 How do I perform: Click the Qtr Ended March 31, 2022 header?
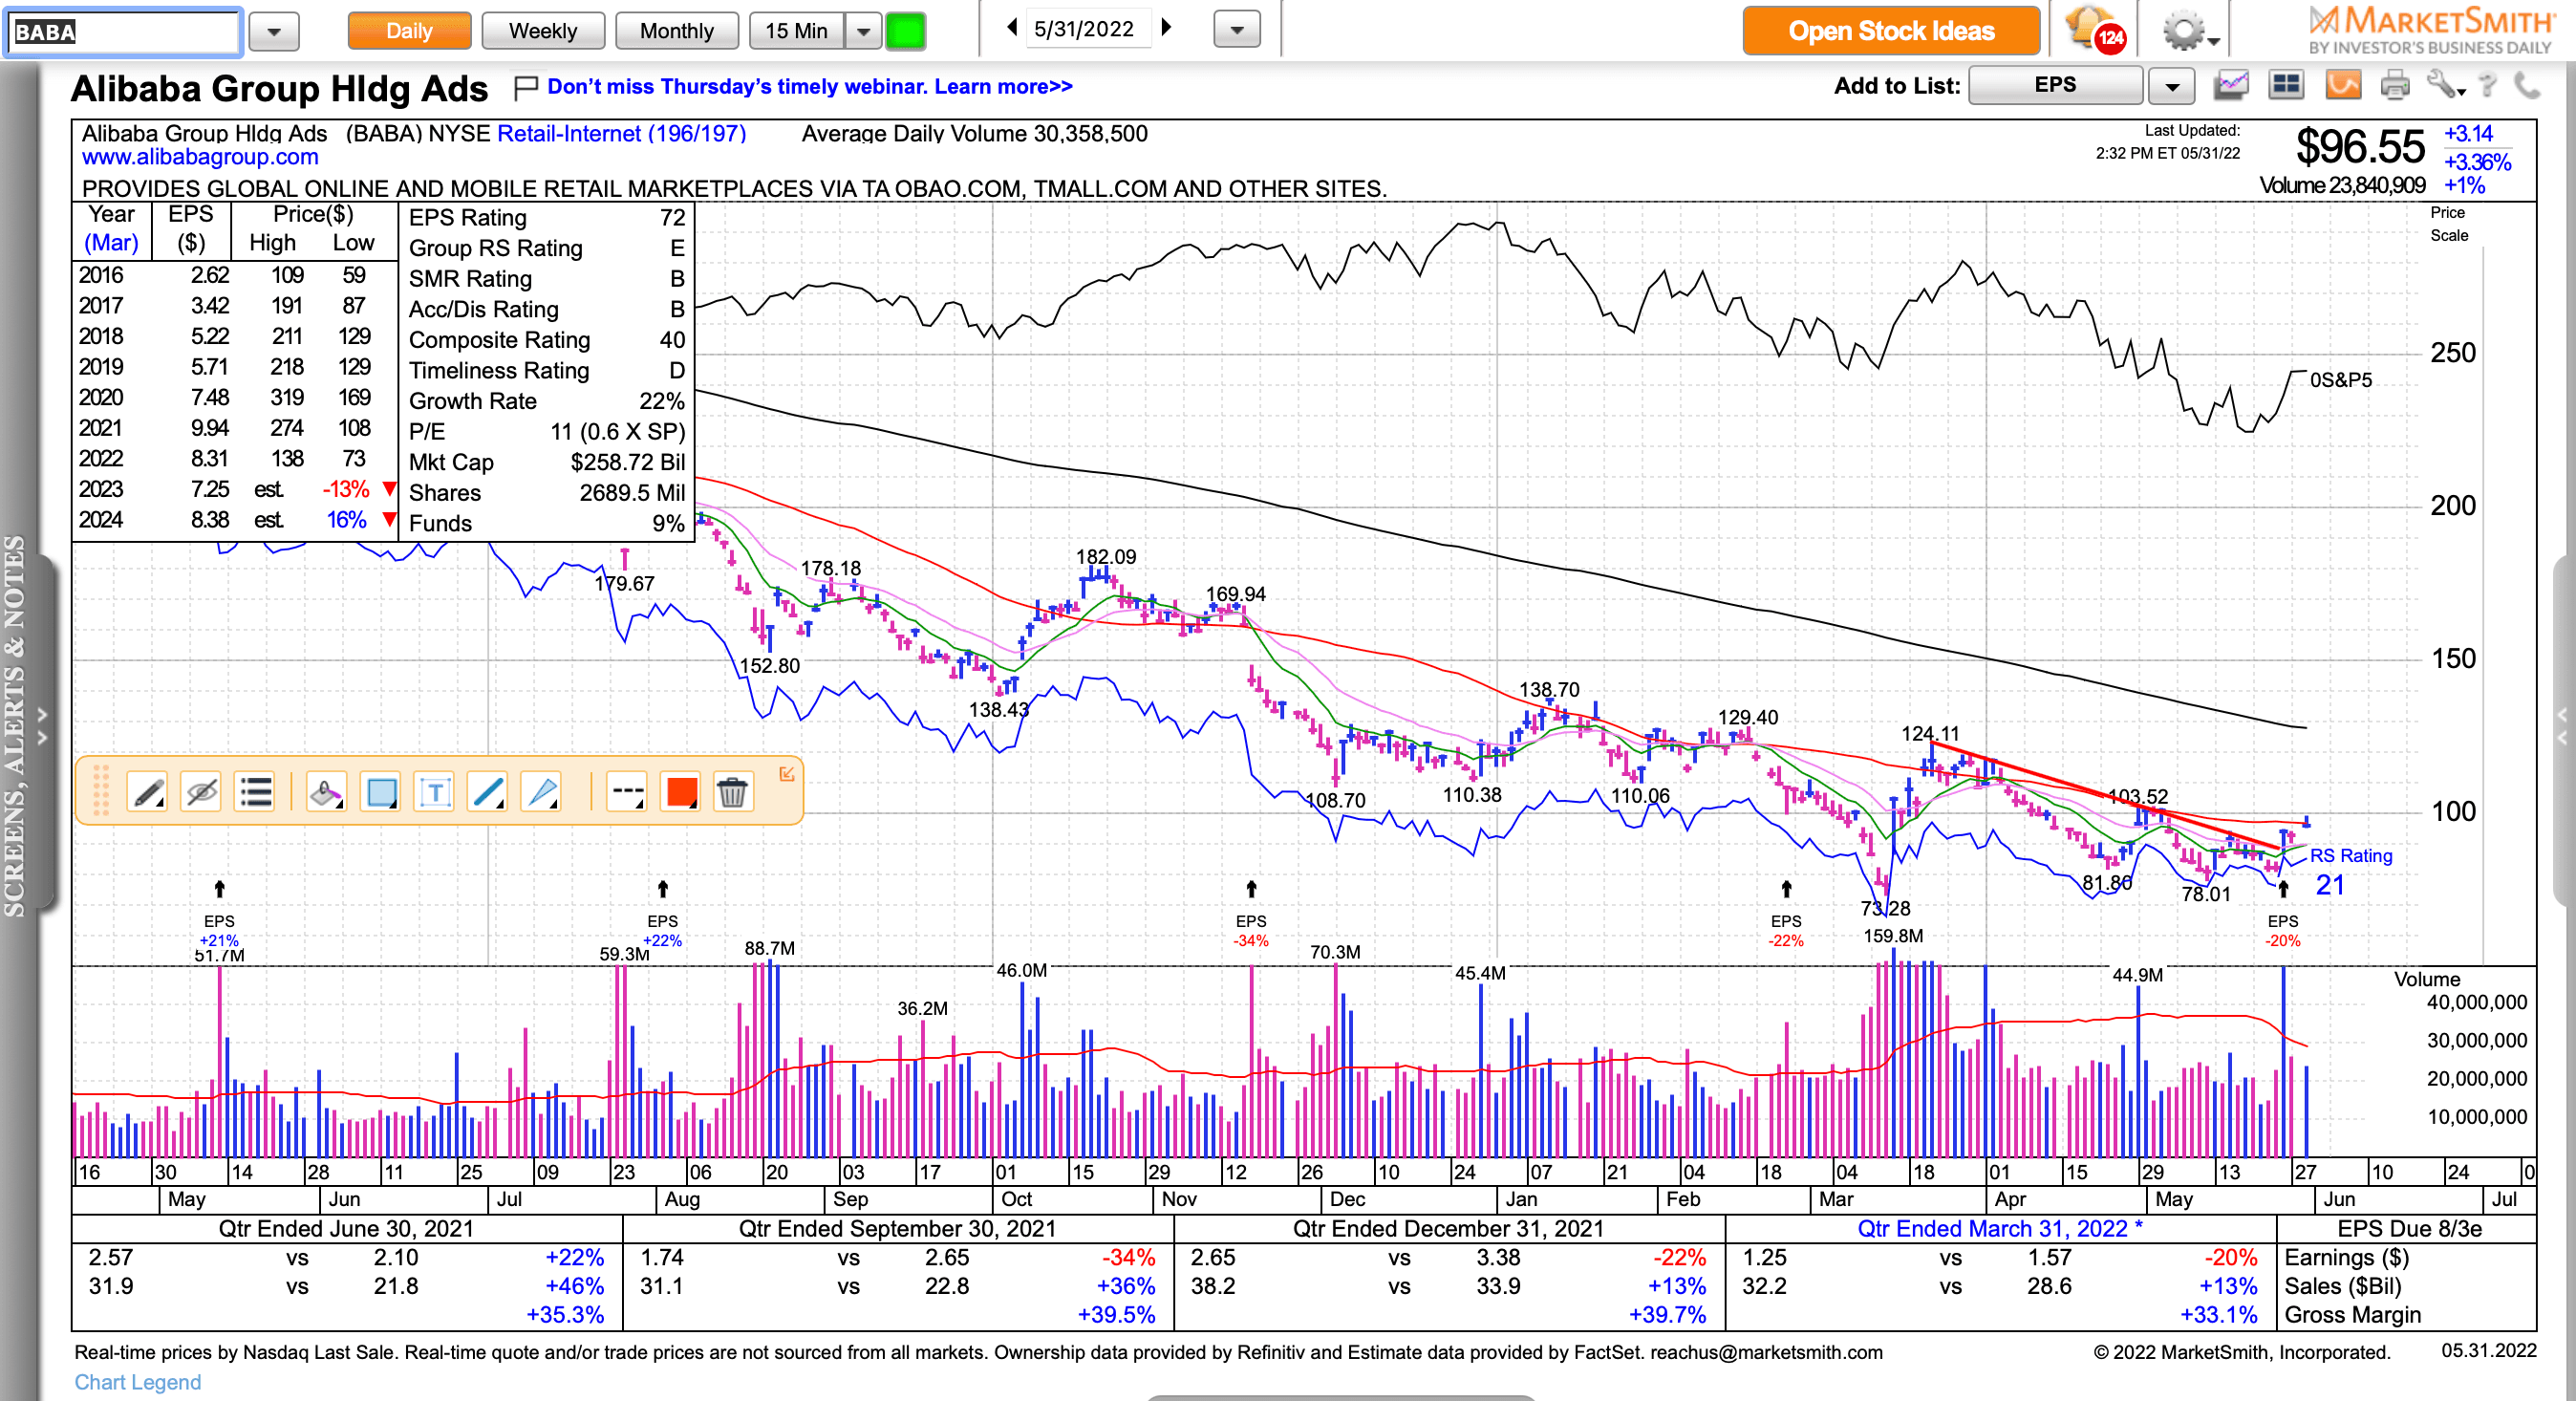tap(2000, 1229)
